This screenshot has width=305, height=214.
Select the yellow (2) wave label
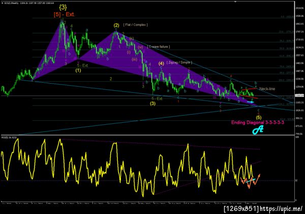[x=116, y=25]
